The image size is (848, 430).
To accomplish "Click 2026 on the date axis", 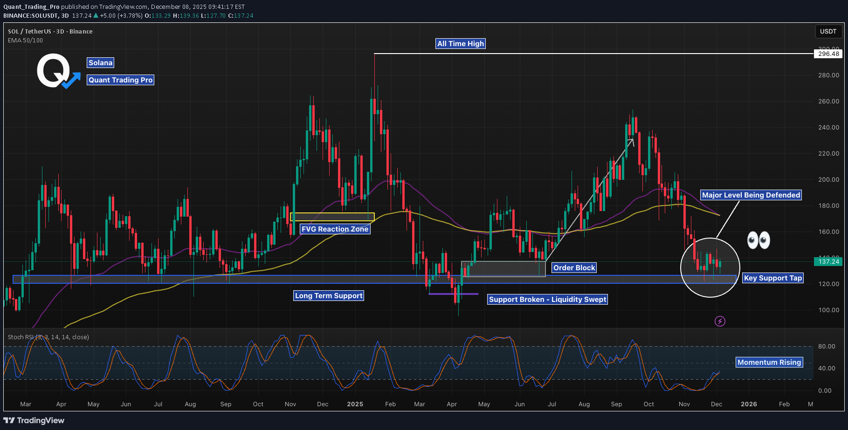I will [x=749, y=404].
